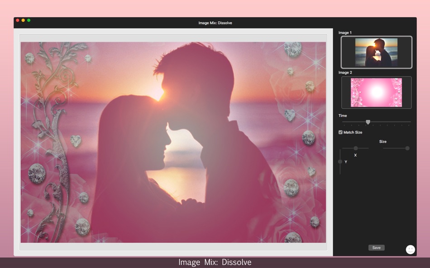The height and width of the screenshot is (268, 430).
Task: Click the green zoom window button
Action: [29, 20]
